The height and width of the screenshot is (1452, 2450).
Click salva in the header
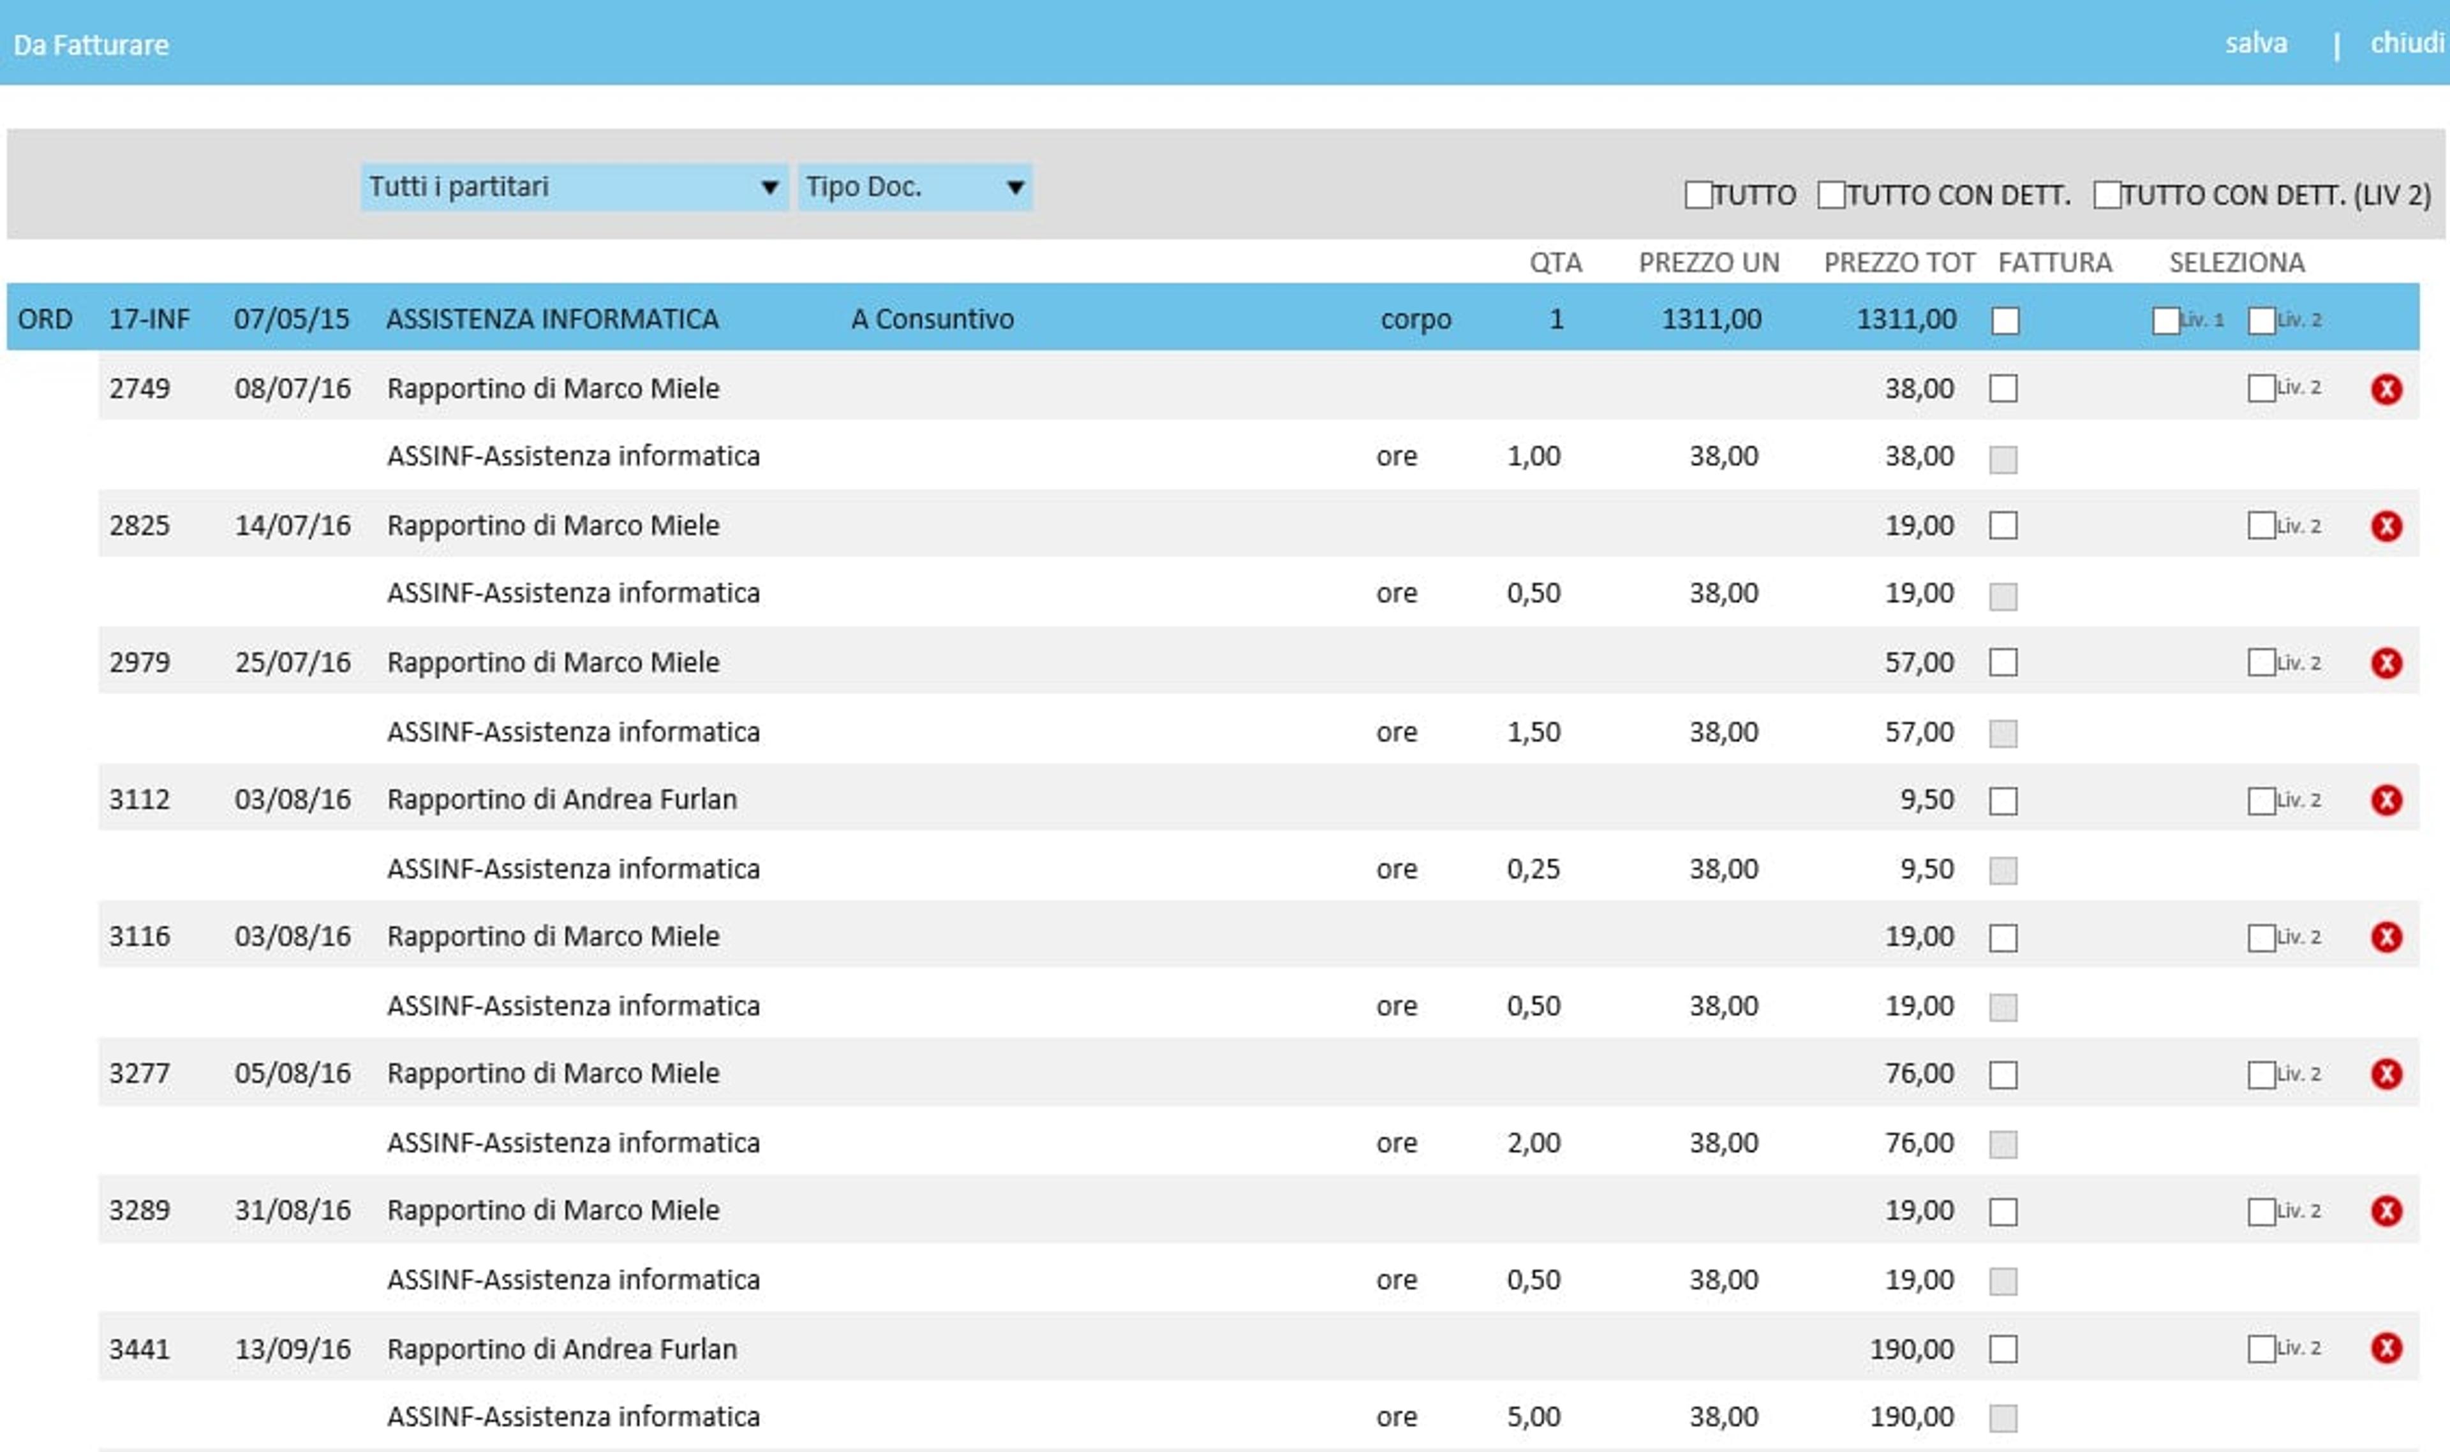2256,43
